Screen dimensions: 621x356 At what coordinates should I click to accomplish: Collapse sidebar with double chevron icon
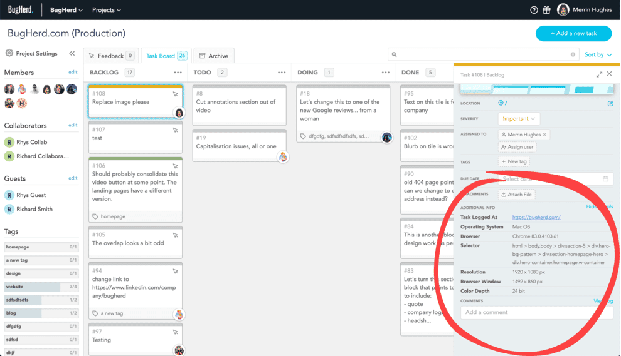(x=72, y=53)
